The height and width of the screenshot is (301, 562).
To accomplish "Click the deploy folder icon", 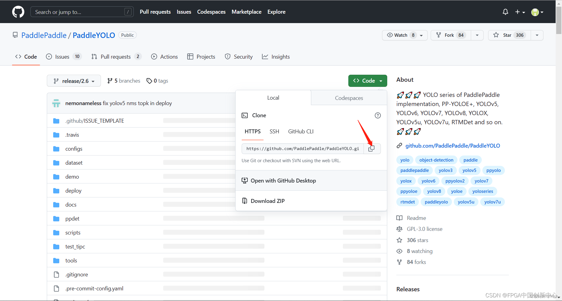I will [x=56, y=191].
